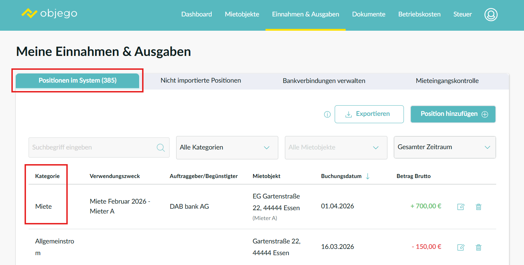The height and width of the screenshot is (265, 524).
Task: Open the user profile avatar icon
Action: coord(491,15)
